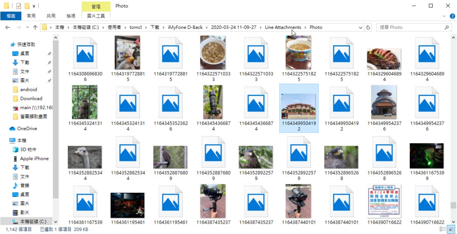Image resolution: width=457 pixels, height=234 pixels.
Task: Open the blue Help question mark
Action: coord(452,16)
